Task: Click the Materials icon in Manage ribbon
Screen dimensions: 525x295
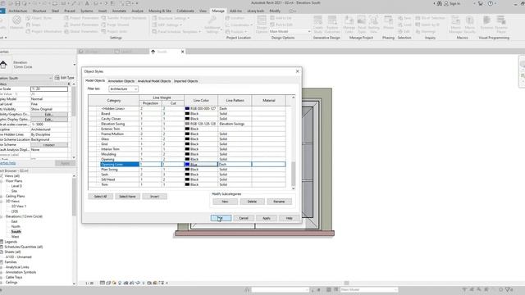Action: tap(16, 20)
